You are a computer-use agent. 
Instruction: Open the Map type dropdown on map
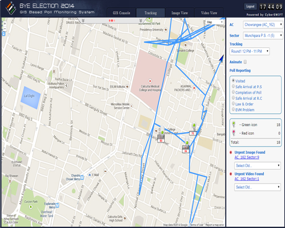pyautogui.click(x=215, y=22)
